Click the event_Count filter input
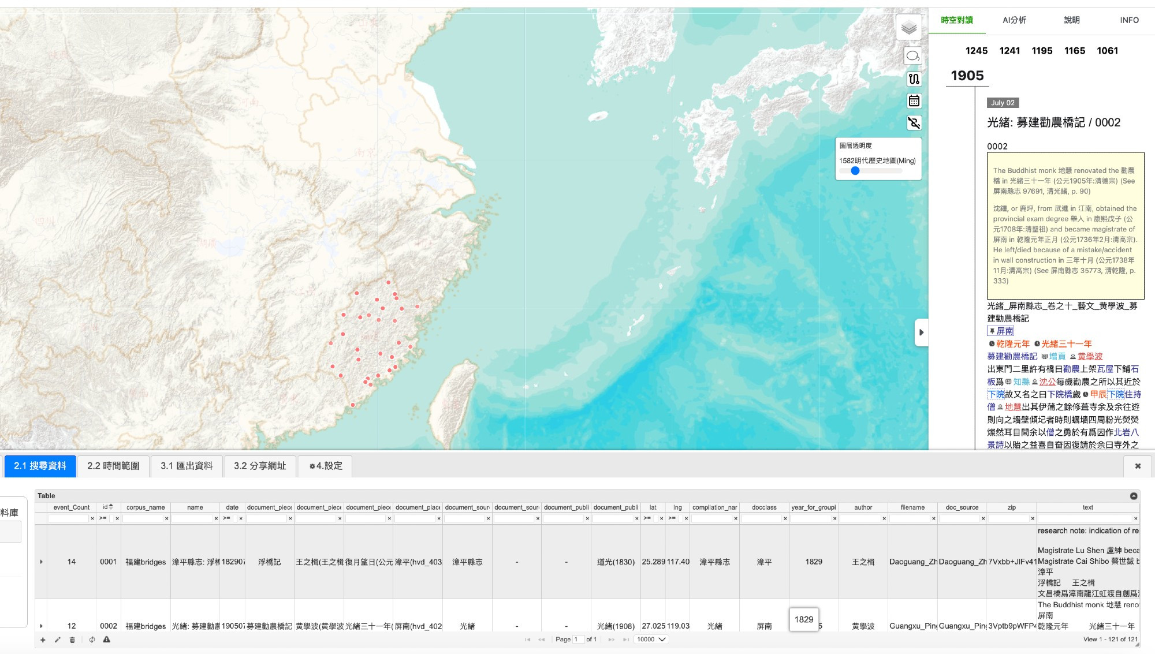The image size is (1155, 654). tap(68, 518)
